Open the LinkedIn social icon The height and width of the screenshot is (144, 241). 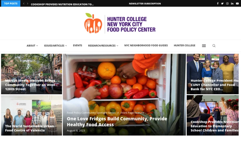(x=232, y=4)
